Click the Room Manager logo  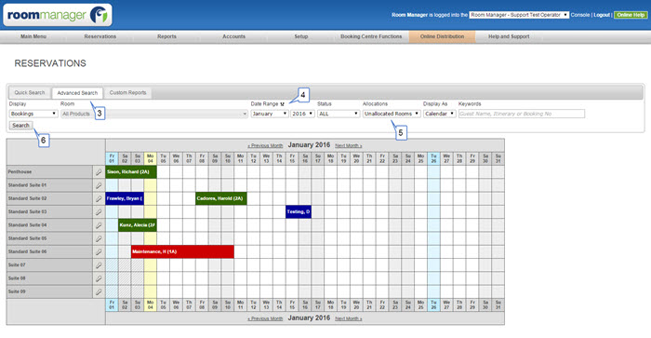coord(58,15)
